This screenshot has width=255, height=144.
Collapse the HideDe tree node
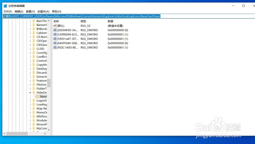30,93
